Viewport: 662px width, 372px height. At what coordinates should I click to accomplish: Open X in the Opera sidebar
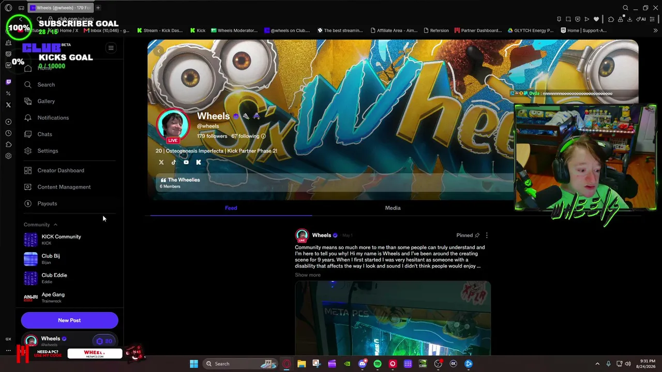(8, 105)
